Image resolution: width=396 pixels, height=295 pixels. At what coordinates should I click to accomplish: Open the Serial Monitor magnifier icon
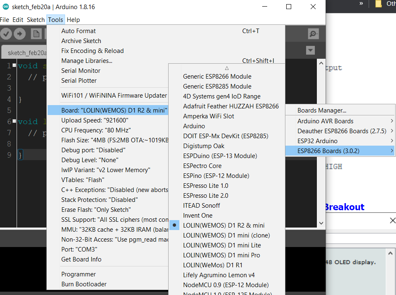click(x=314, y=34)
